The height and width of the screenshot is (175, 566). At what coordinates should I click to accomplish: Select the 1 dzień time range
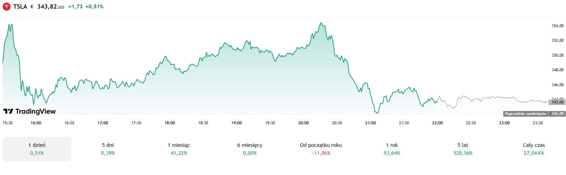pyautogui.click(x=37, y=149)
